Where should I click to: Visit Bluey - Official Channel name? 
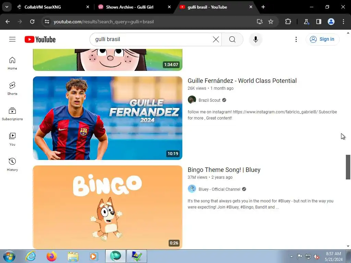pyautogui.click(x=219, y=189)
